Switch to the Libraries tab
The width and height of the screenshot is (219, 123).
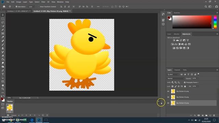pos(177,34)
